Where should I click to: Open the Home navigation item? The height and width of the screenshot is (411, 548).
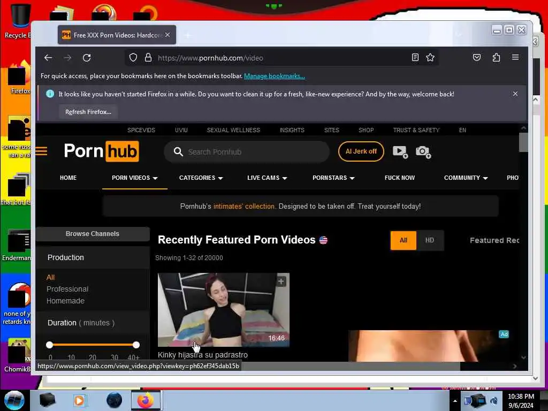click(68, 178)
